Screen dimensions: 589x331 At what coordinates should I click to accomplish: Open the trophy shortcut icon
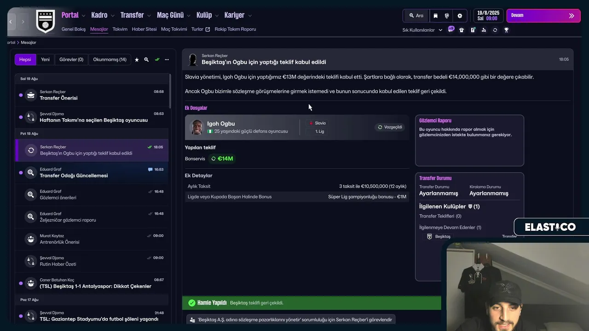pos(506,30)
